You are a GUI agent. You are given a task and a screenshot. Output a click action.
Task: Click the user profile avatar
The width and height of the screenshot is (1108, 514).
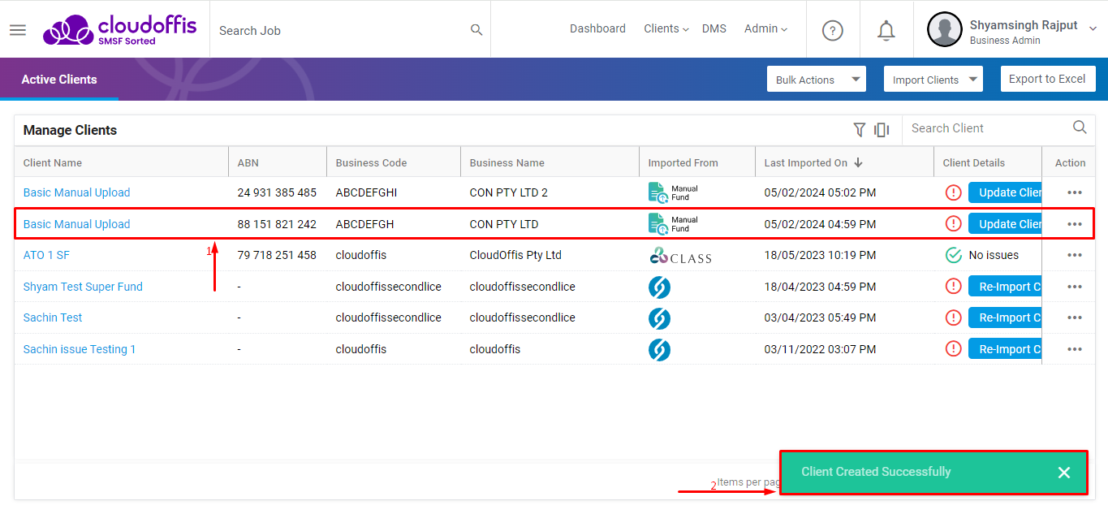[944, 29]
